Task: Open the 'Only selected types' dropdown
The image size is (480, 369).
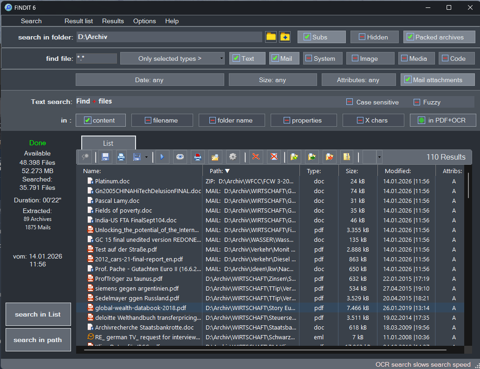Action: tap(172, 58)
